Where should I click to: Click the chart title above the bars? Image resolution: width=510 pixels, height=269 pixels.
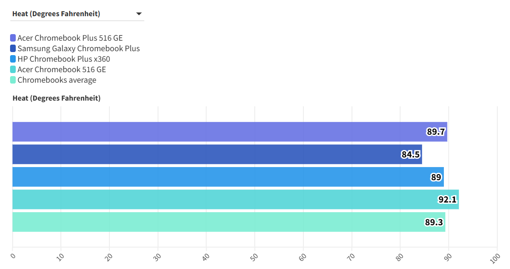(x=56, y=98)
